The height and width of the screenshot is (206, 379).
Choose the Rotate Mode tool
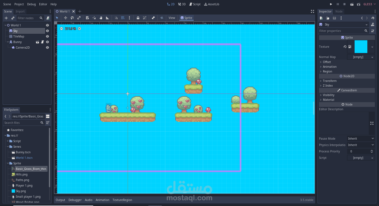(x=72, y=18)
